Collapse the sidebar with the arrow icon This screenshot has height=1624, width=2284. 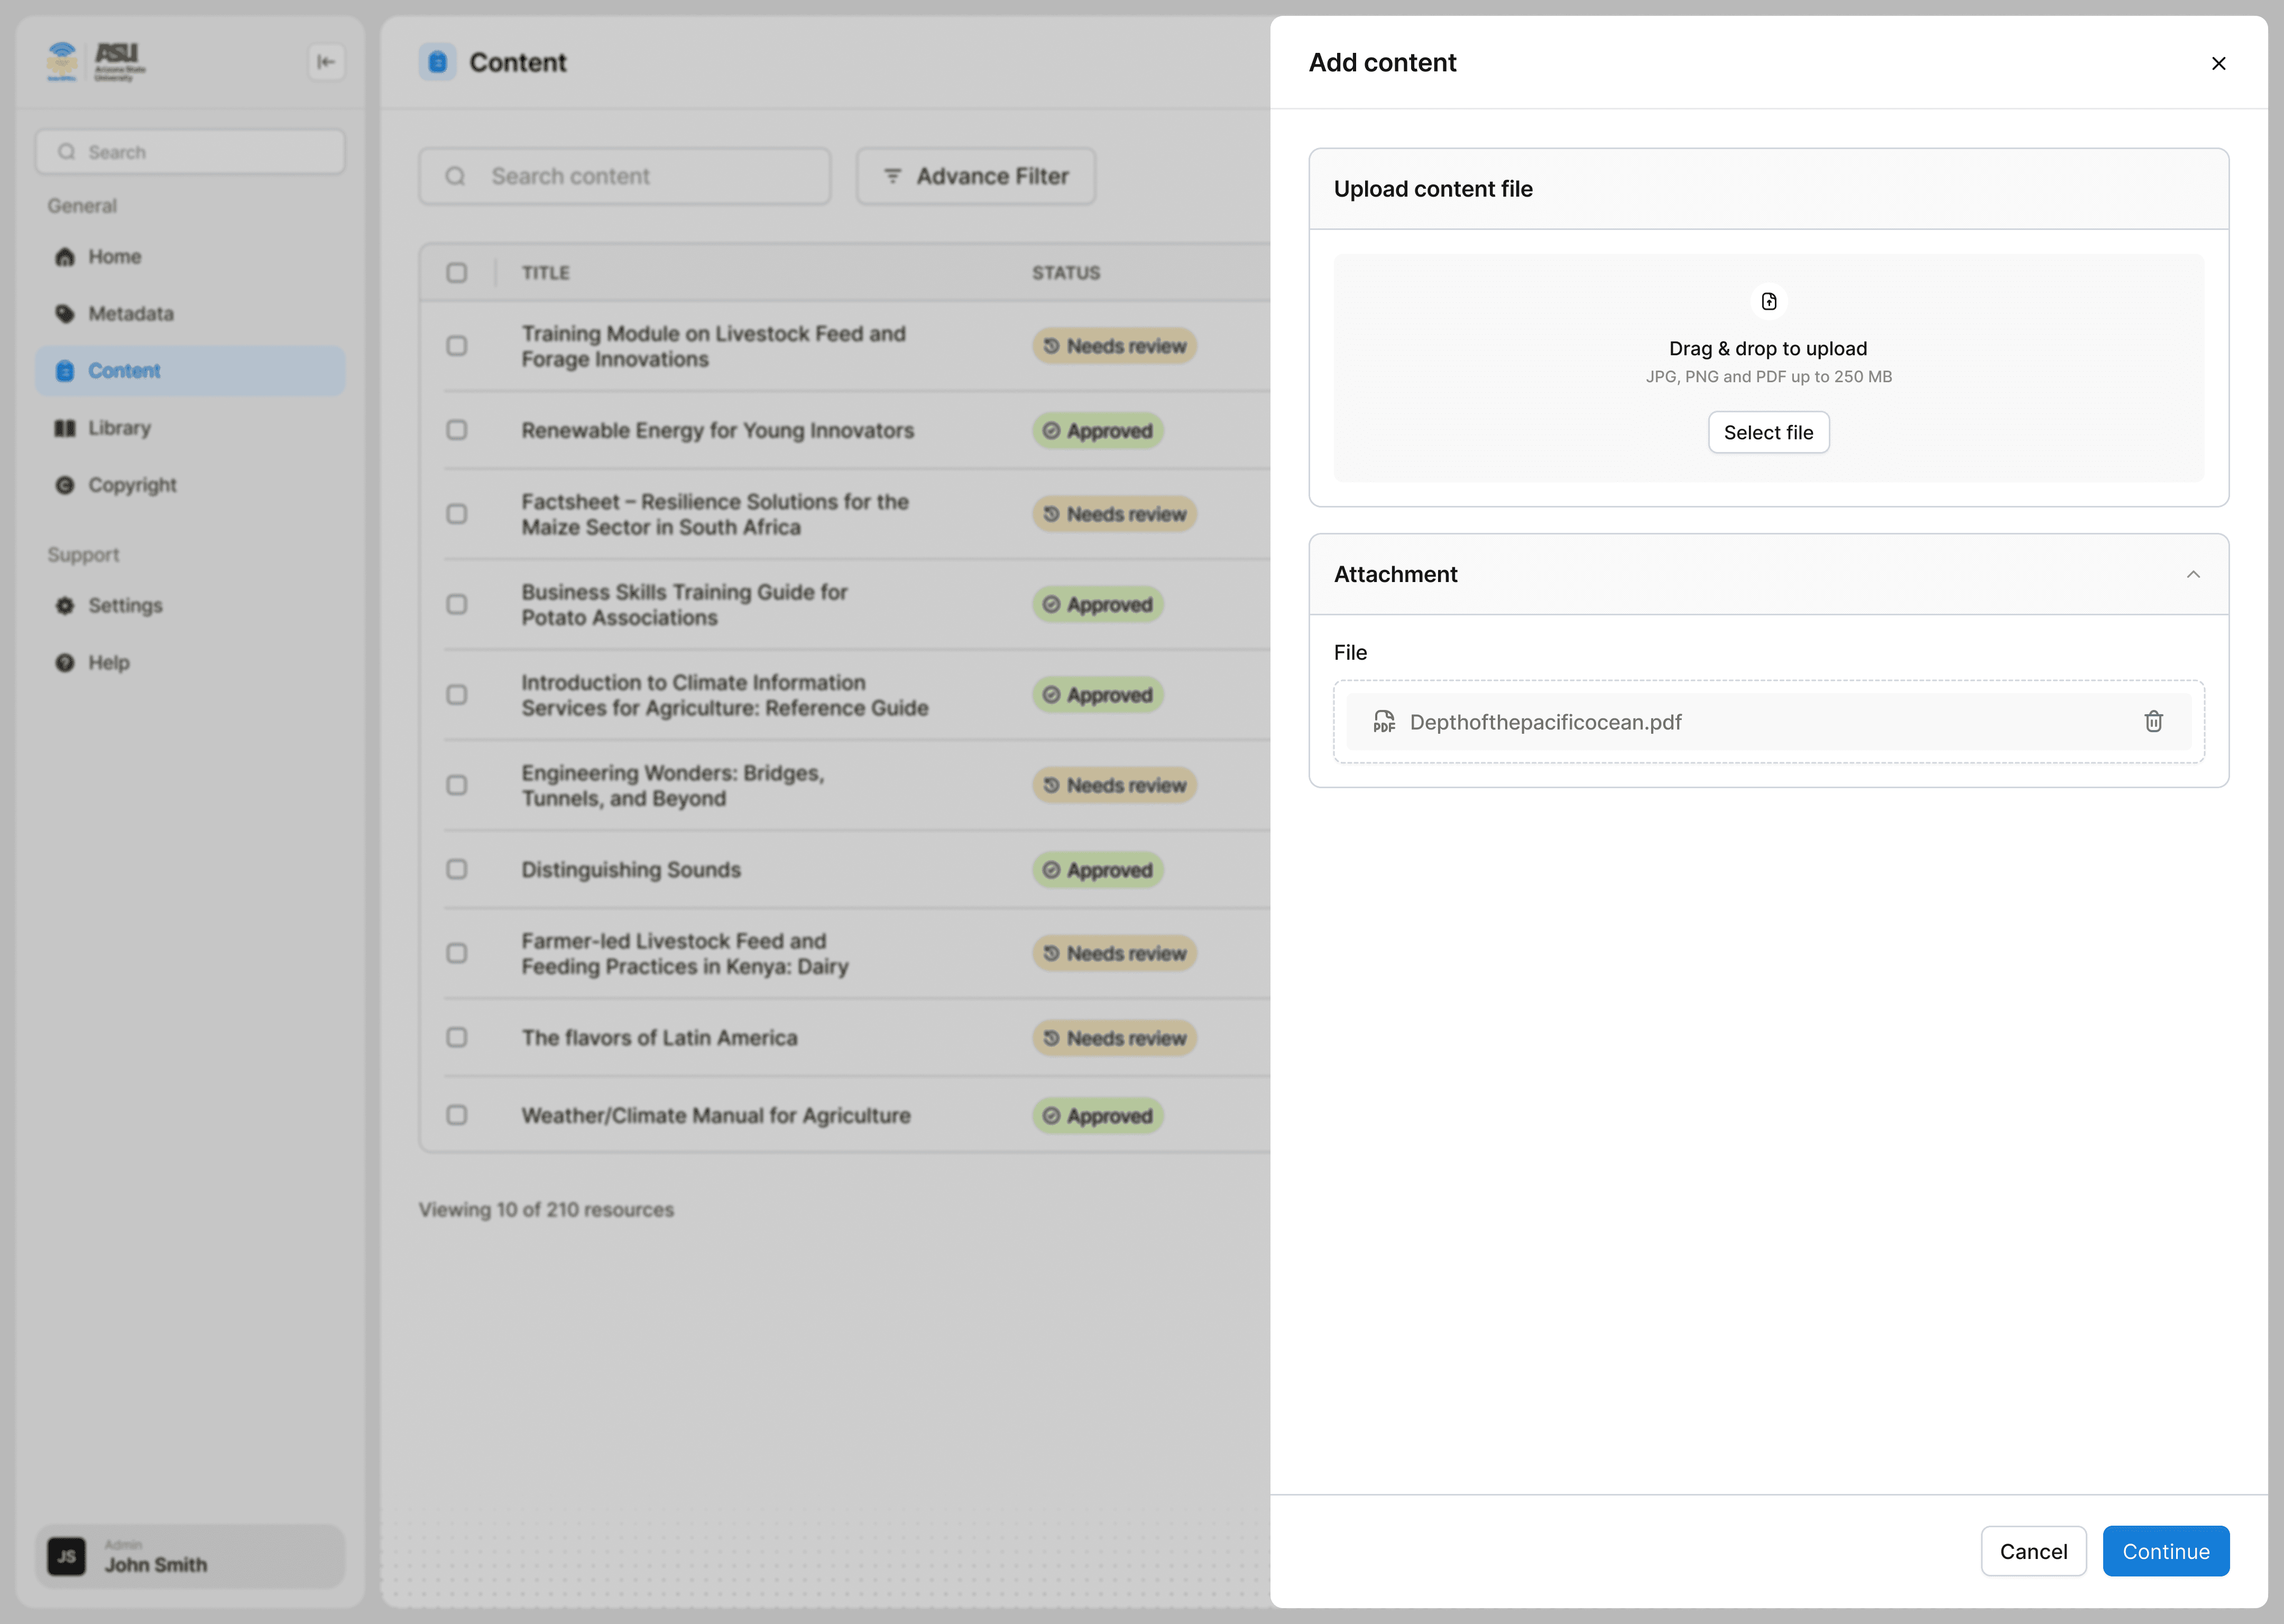[x=326, y=62]
